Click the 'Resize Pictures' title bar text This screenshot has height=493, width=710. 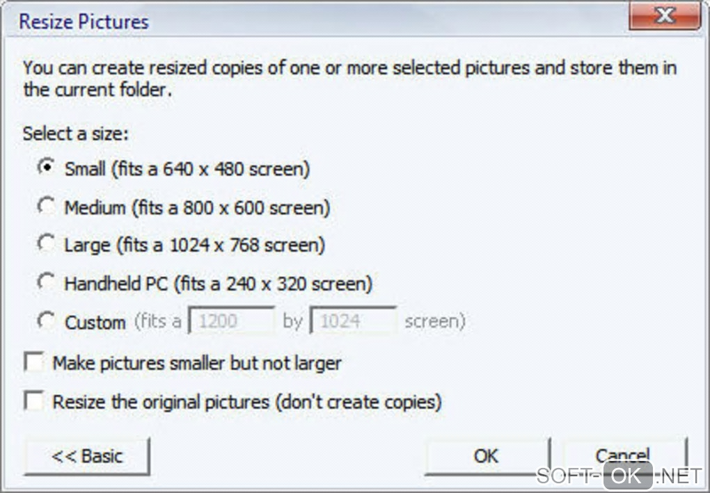(x=84, y=22)
